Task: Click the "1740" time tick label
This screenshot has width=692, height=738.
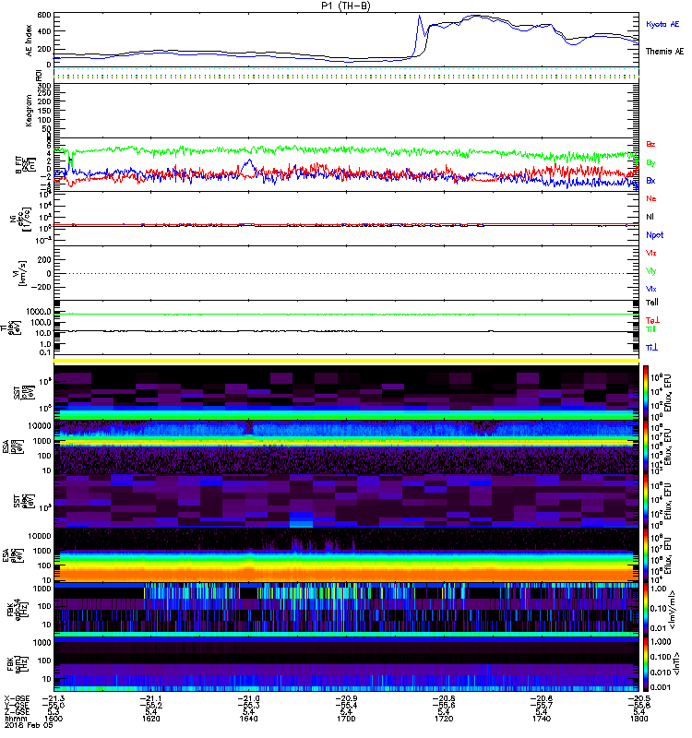Action: 542,719
